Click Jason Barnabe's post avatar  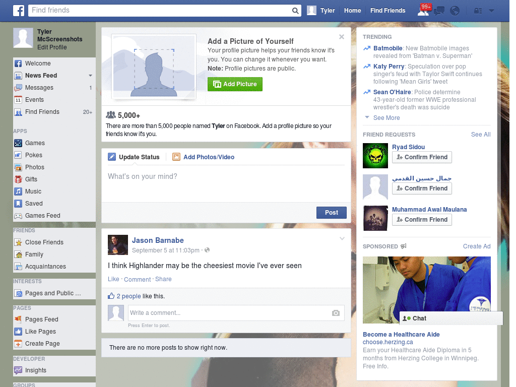118,245
